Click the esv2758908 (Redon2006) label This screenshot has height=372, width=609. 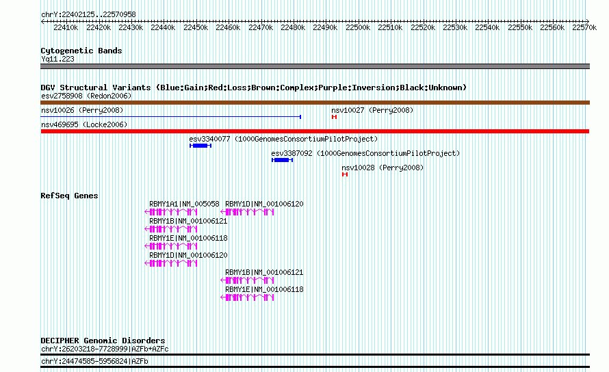click(x=86, y=96)
